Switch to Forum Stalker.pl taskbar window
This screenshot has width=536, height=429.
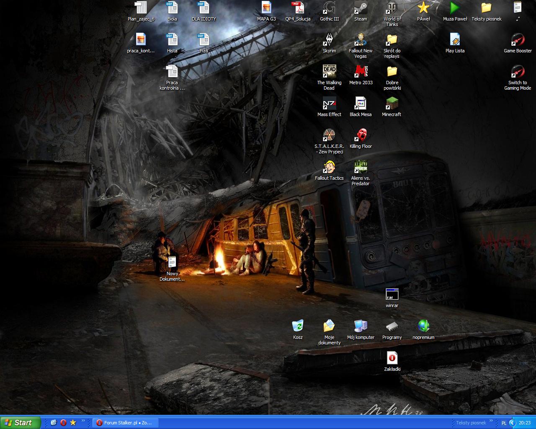coord(125,423)
